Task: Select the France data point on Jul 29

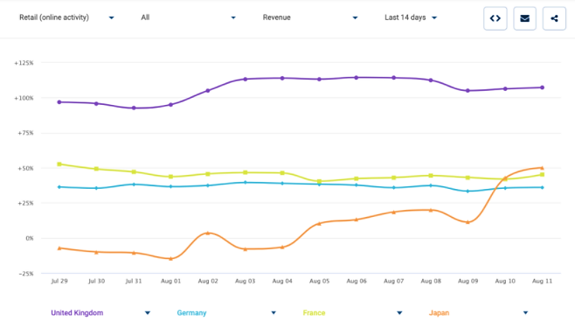Action: coord(59,164)
